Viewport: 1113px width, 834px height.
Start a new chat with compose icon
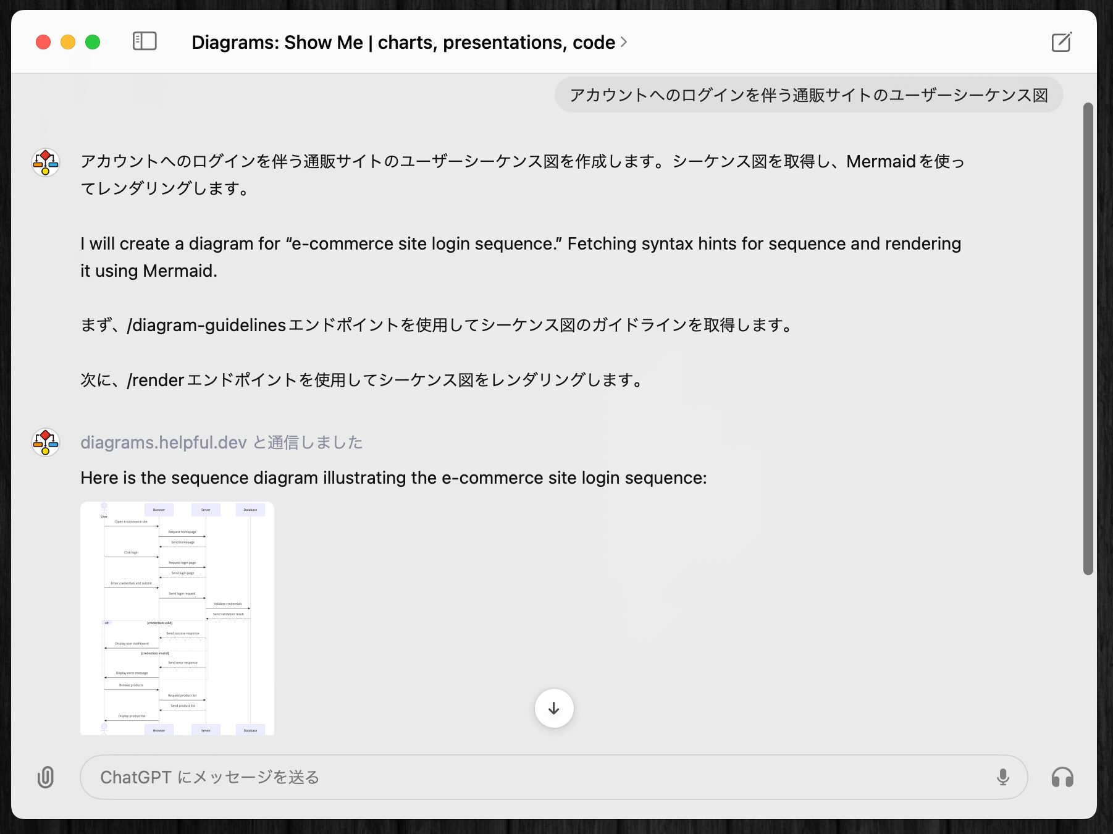tap(1061, 42)
